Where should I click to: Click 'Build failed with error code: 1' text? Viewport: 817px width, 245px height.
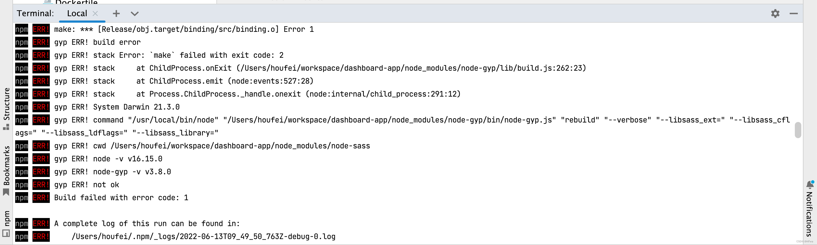[121, 198]
